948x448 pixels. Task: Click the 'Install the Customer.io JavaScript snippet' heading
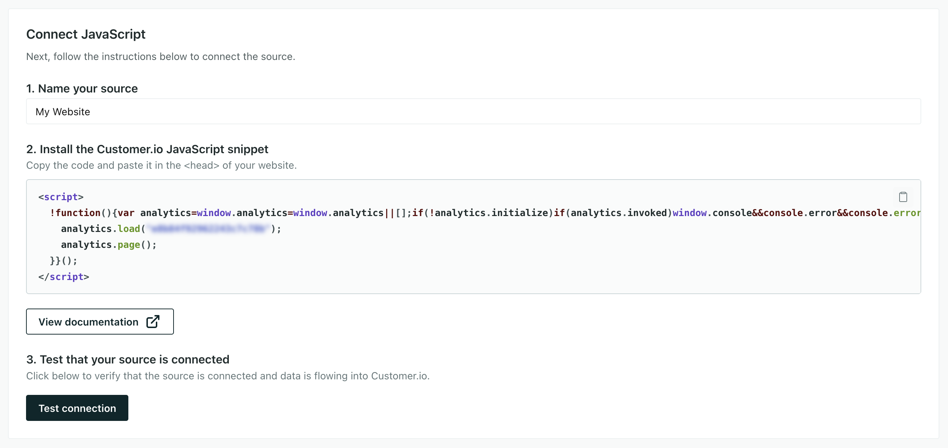147,149
